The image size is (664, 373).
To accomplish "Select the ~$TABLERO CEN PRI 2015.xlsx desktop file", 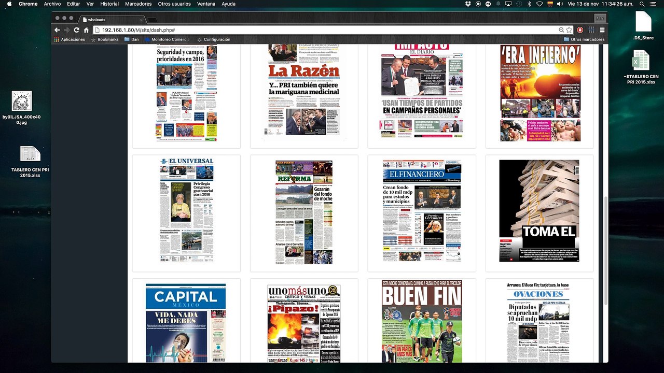I will point(641,67).
